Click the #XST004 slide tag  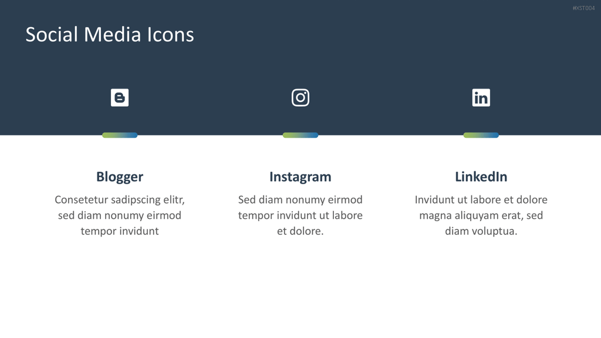(583, 8)
